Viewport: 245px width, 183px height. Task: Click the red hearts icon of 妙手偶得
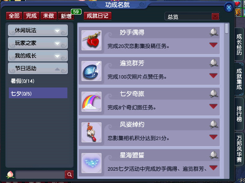(x=91, y=40)
